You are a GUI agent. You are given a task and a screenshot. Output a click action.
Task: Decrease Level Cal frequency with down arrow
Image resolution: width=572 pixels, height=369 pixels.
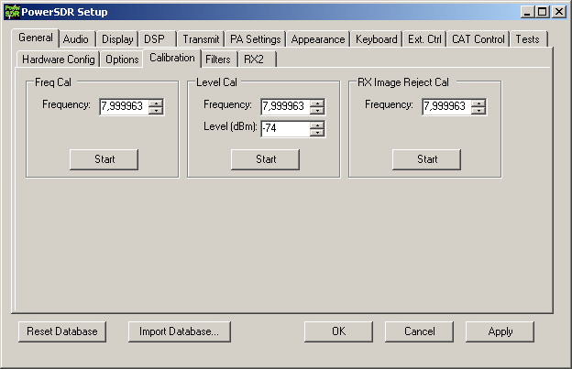pyautogui.click(x=318, y=111)
